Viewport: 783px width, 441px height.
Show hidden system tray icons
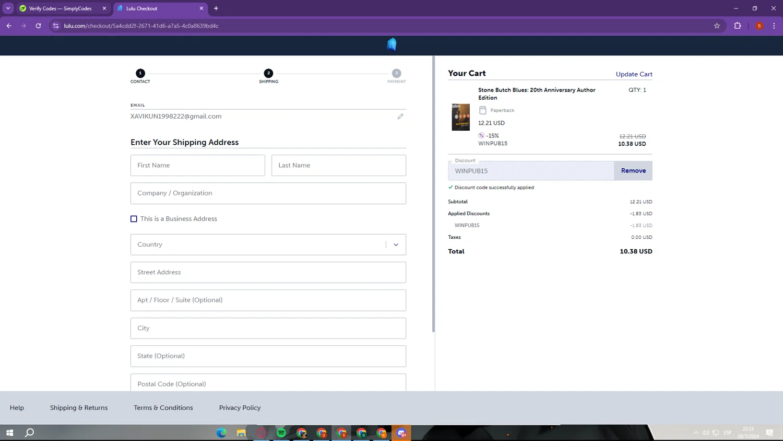coord(695,433)
